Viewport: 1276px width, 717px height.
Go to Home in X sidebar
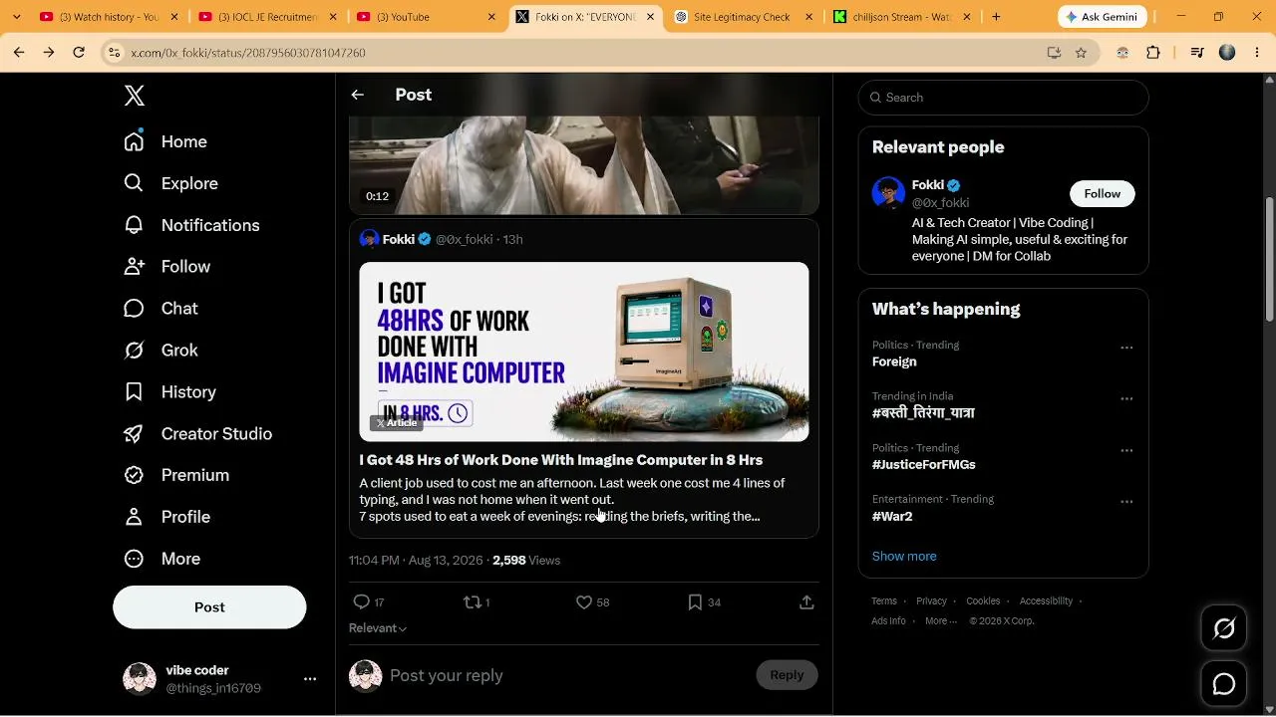click(165, 141)
